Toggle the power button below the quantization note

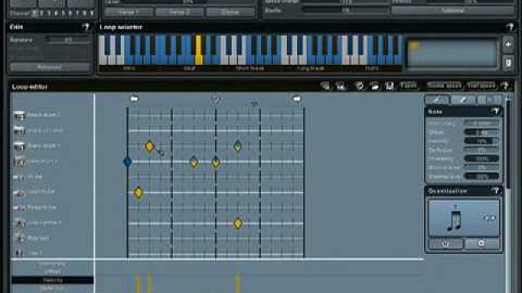tap(446, 244)
